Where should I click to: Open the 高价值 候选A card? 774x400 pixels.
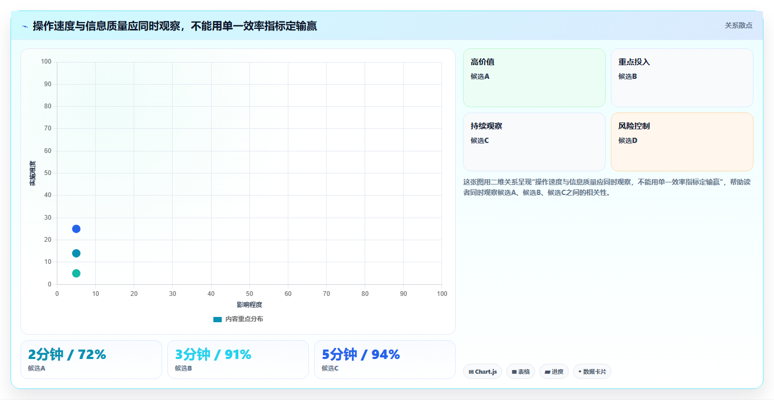point(534,78)
